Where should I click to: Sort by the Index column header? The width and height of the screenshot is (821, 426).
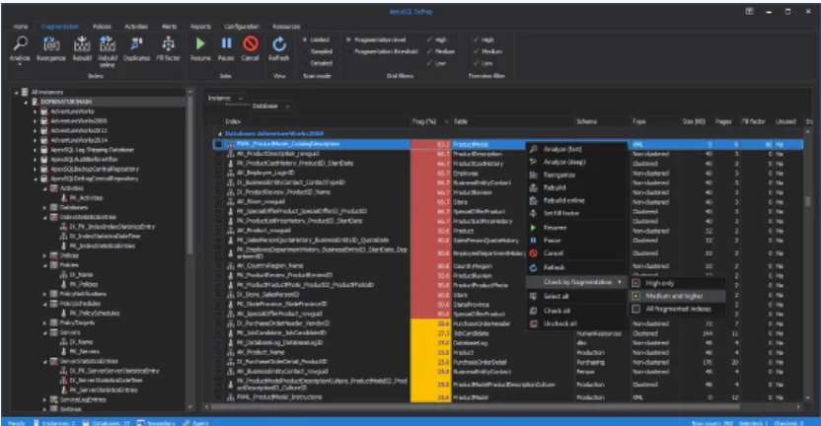pos(233,121)
